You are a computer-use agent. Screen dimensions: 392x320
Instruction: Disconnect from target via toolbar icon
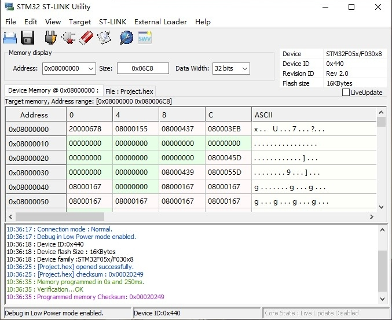[x=68, y=38]
